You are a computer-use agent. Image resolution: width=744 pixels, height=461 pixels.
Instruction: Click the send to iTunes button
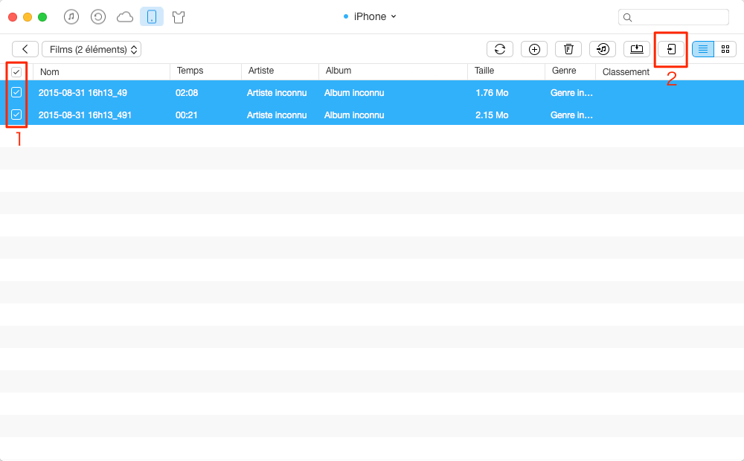(603, 49)
